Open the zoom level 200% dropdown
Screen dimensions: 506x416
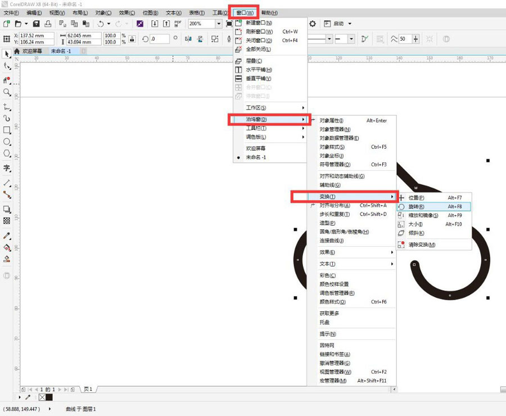(x=219, y=24)
